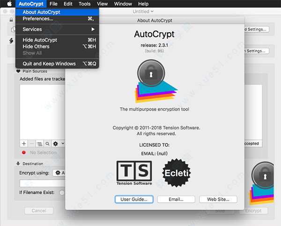Click the Email button

[176, 199]
